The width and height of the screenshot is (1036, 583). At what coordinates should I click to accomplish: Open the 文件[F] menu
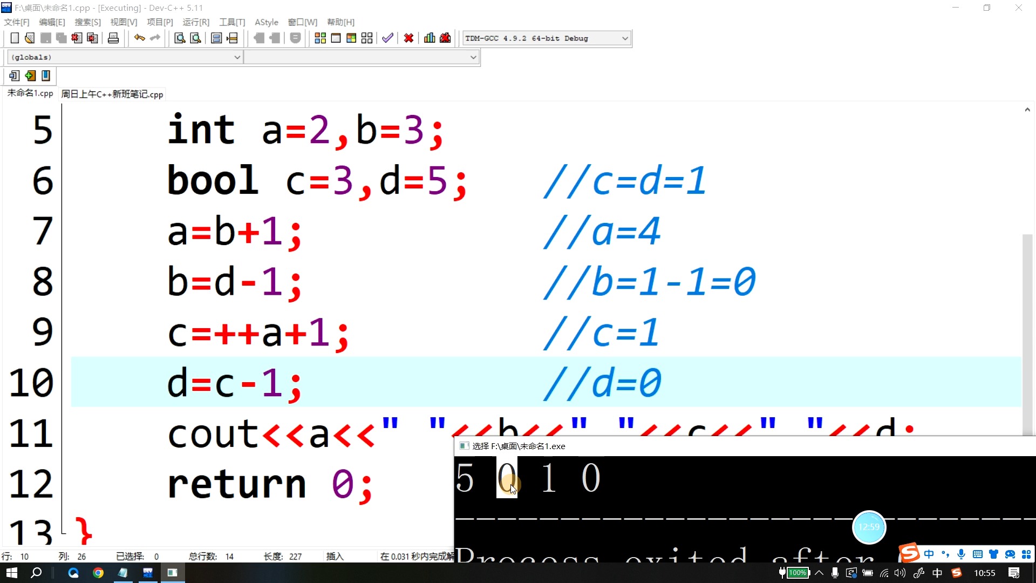(x=17, y=22)
